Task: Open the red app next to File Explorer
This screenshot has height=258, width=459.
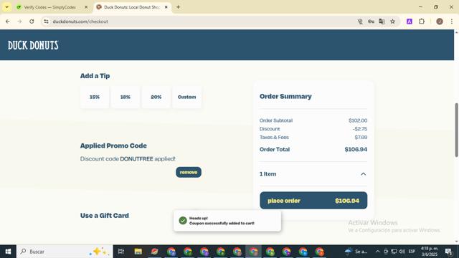Action: click(155, 252)
